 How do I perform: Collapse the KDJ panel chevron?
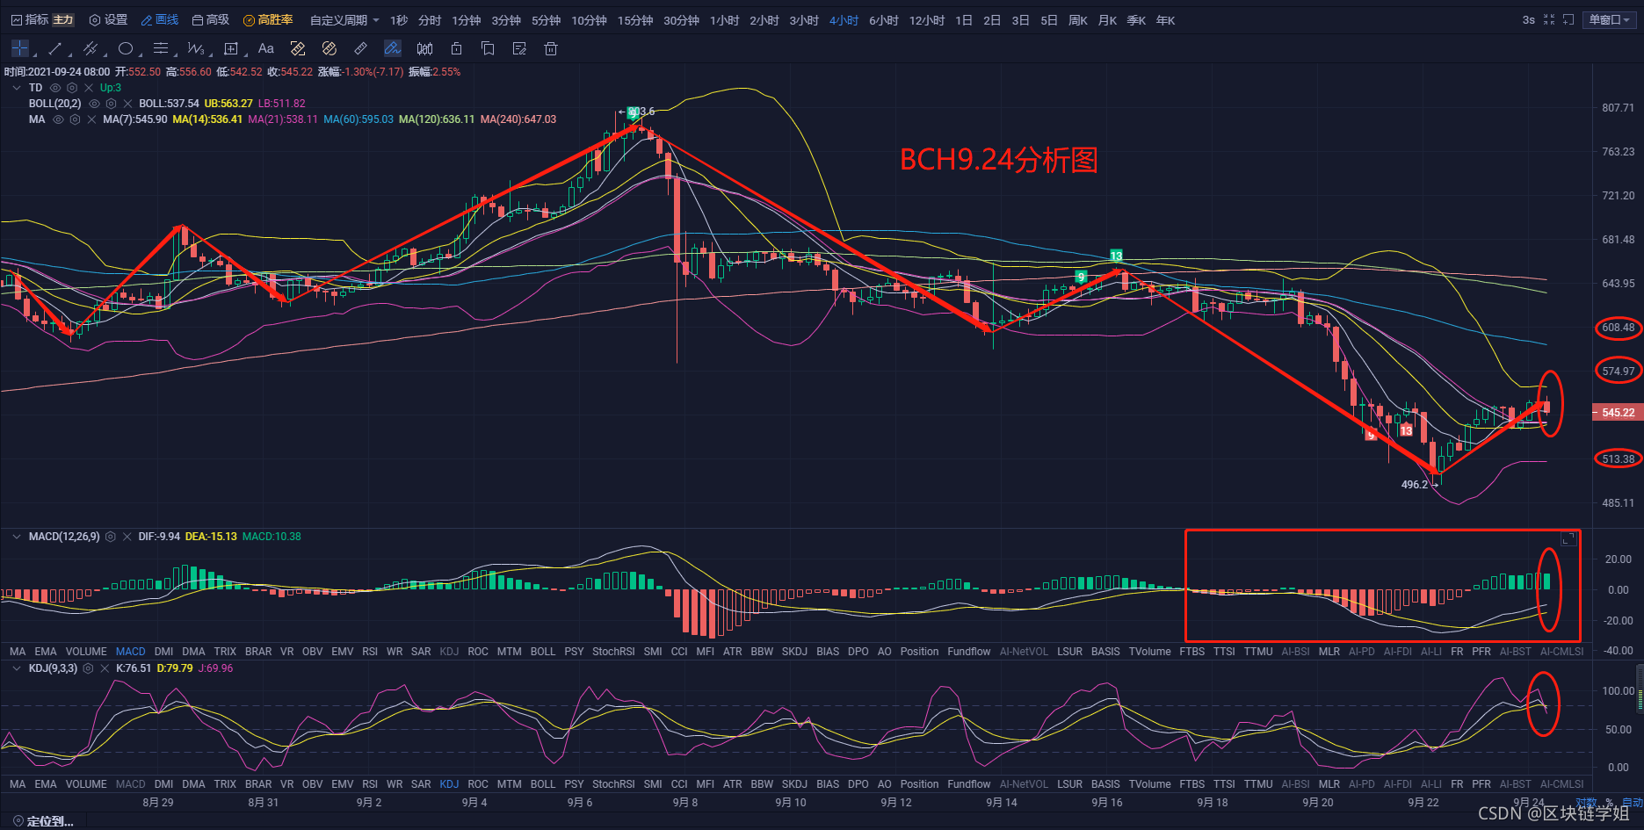[17, 668]
